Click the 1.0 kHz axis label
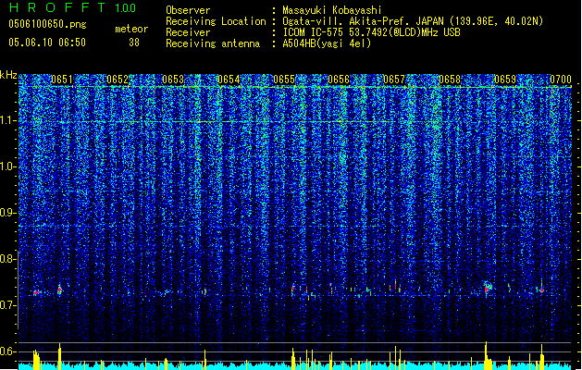Screen dimensions: 582x370 pyautogui.click(x=8, y=166)
